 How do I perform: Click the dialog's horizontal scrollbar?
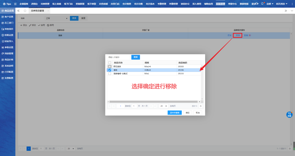pos(153,102)
